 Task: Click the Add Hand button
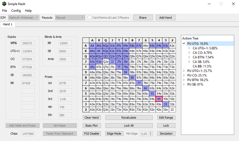point(165,17)
